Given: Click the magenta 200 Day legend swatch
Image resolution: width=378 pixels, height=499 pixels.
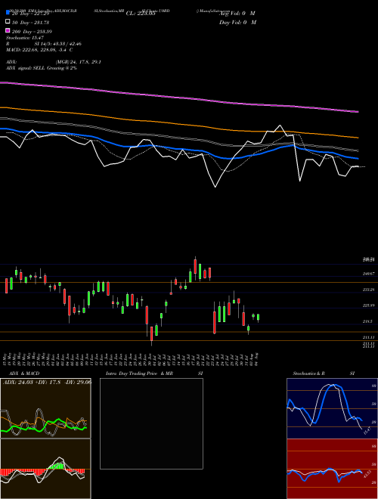Looking at the screenshot, I should point(8,31).
